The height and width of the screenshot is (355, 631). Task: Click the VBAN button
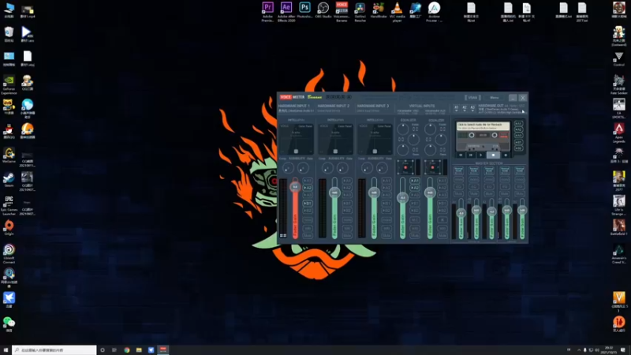pyautogui.click(x=472, y=97)
